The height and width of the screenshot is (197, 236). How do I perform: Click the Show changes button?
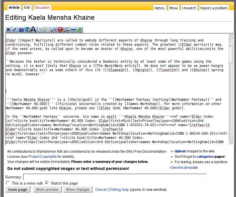(78, 189)
